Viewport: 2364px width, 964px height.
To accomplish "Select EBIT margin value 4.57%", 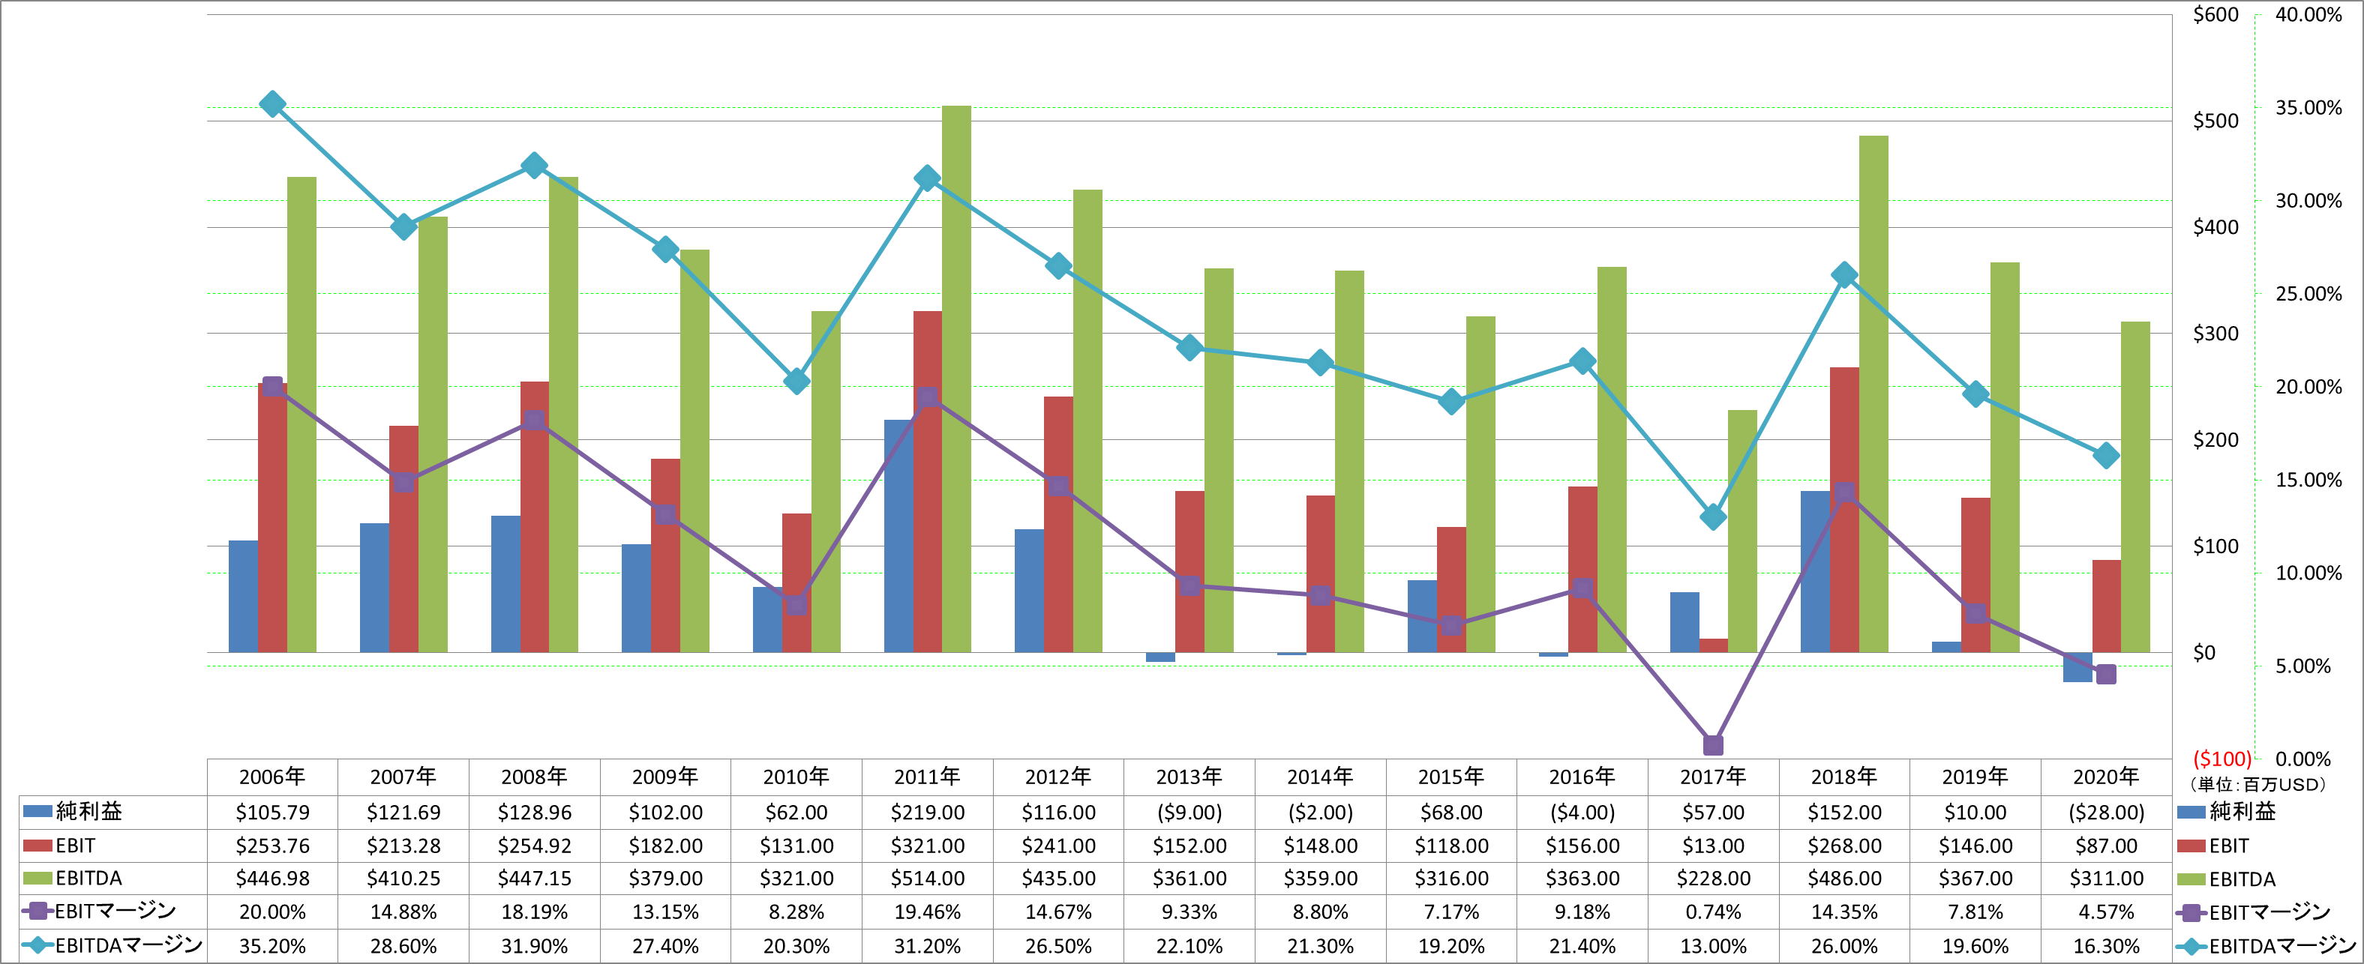I will pos(2106,912).
